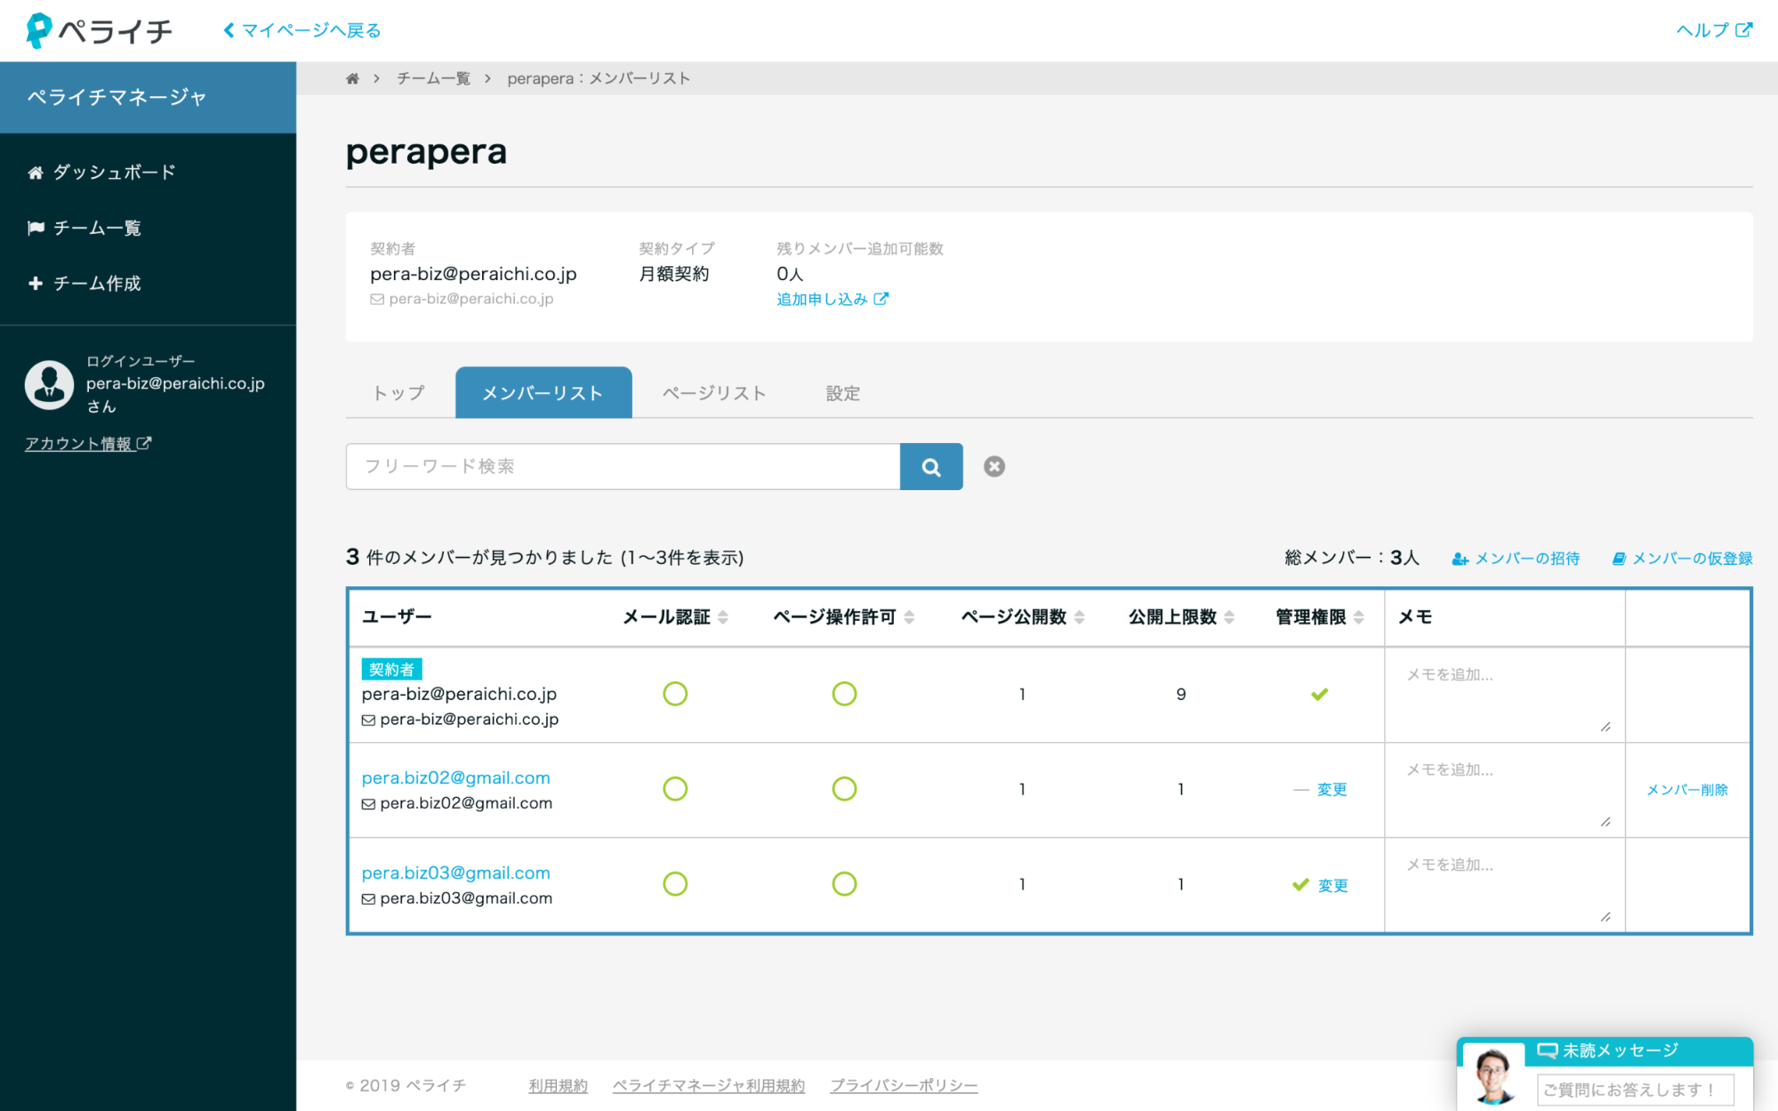Click 変更 for pera.biz03@gmail.com
The width and height of the screenshot is (1778, 1111).
pos(1332,885)
